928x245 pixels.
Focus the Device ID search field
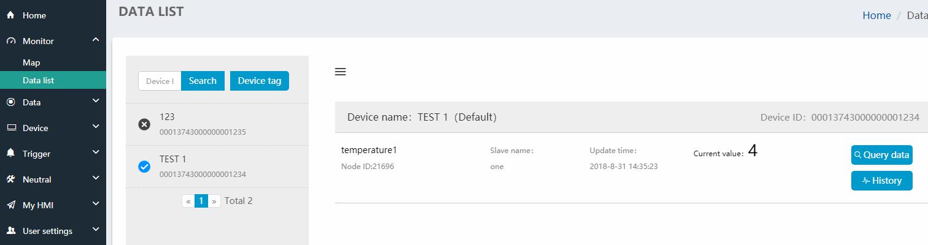pyautogui.click(x=160, y=81)
